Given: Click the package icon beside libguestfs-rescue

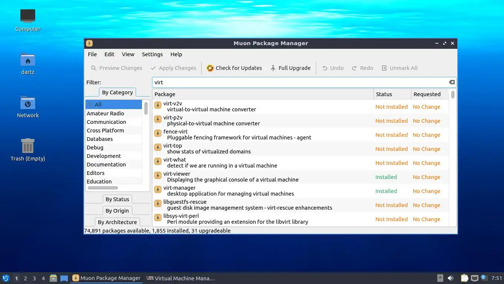Looking at the screenshot, I should 158,203.
